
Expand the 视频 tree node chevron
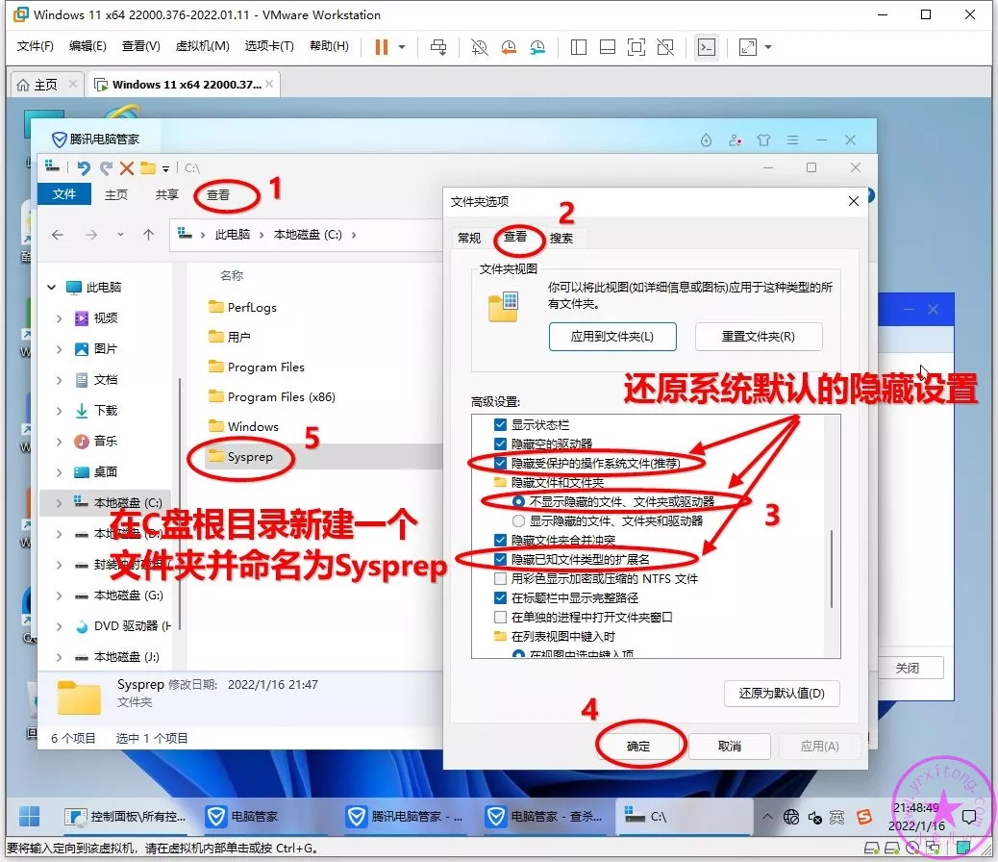[x=59, y=318]
